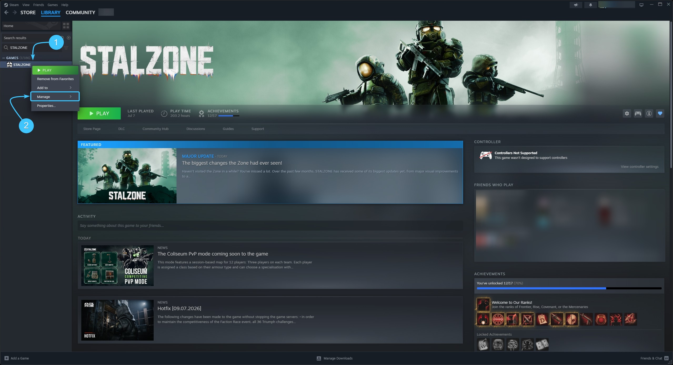Open the Help menu

pos(65,5)
